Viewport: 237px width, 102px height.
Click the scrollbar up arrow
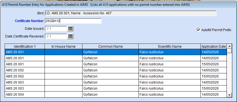230,46
